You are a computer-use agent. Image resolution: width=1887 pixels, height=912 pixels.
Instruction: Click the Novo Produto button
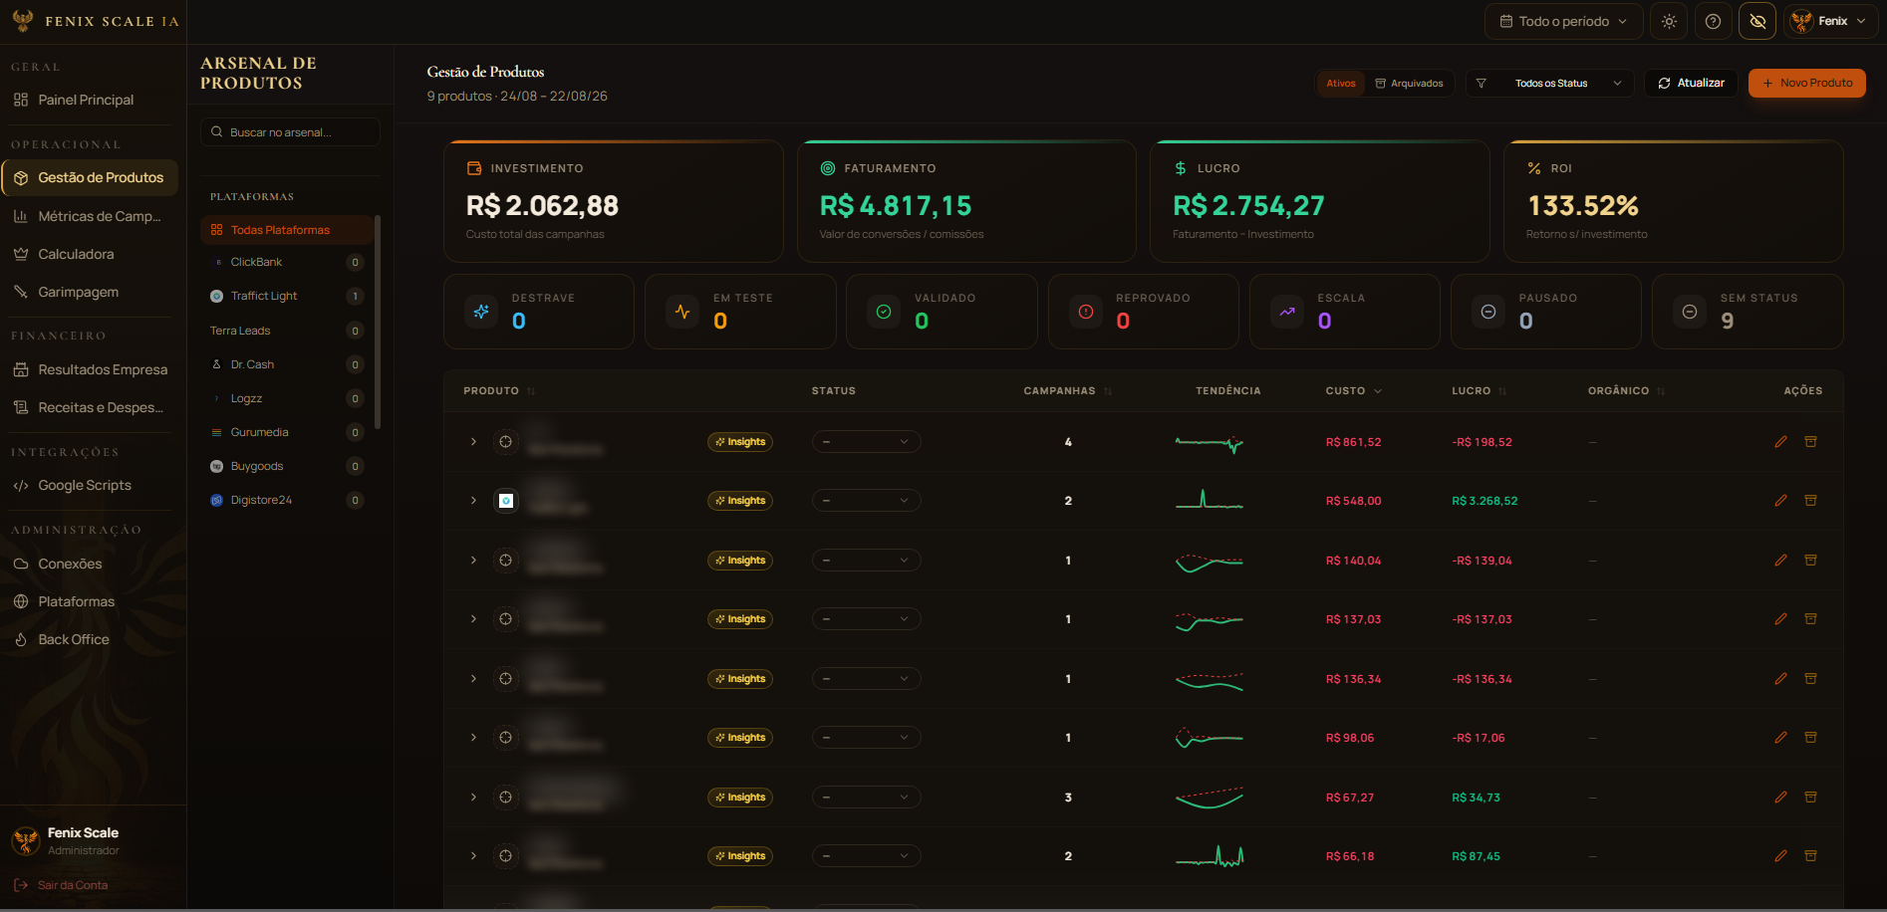pos(1806,84)
